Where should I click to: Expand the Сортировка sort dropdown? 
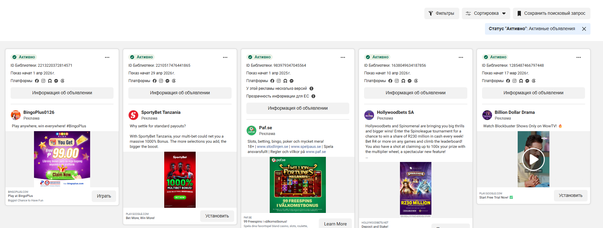click(486, 13)
